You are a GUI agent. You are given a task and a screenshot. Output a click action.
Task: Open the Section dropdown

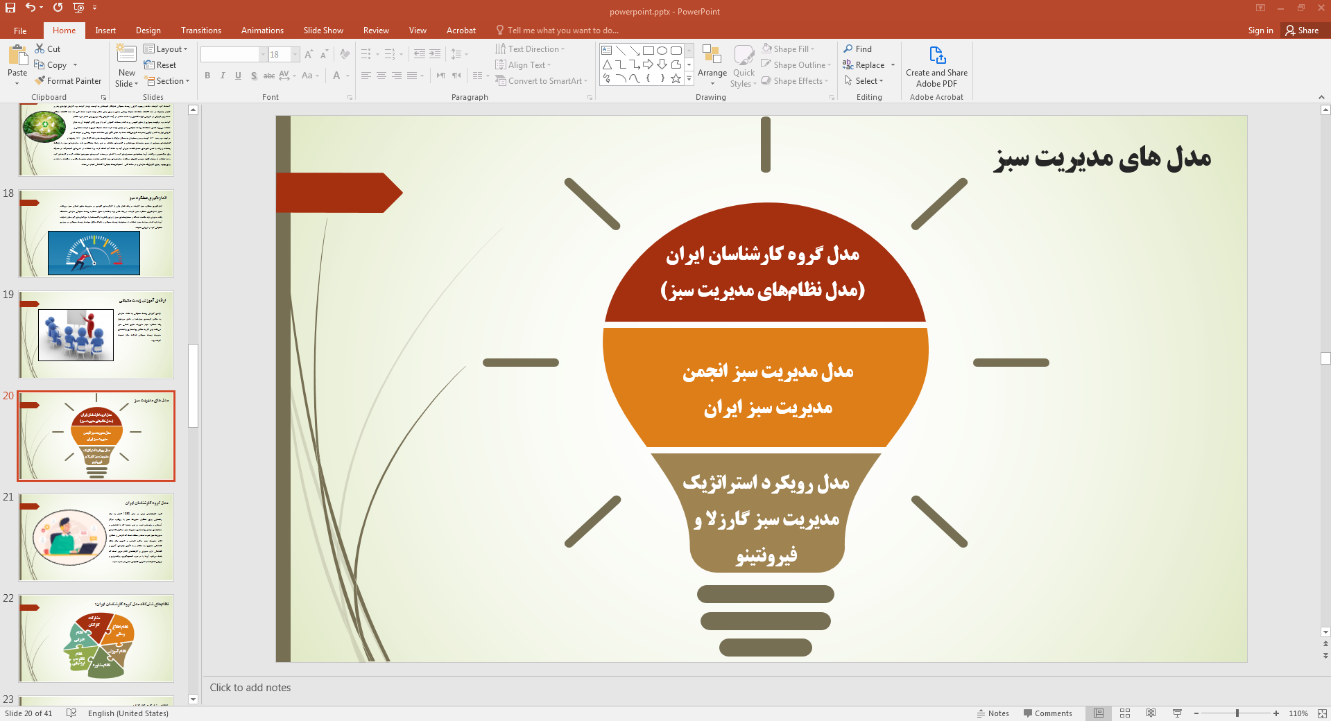pos(166,81)
